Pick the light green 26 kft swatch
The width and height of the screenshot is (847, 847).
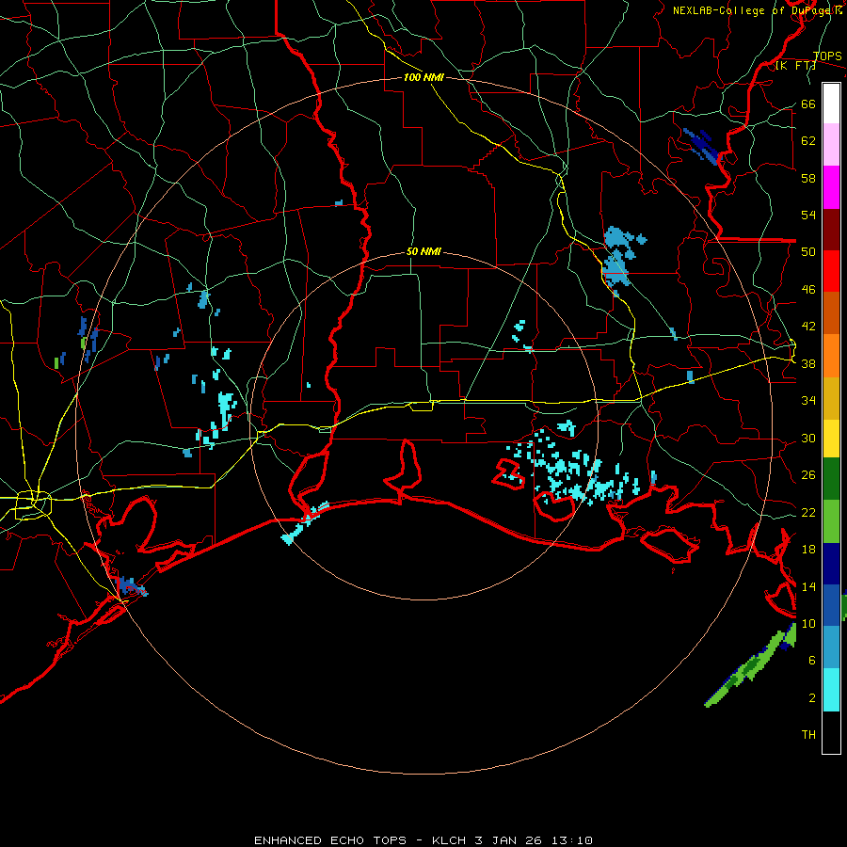pos(831,521)
